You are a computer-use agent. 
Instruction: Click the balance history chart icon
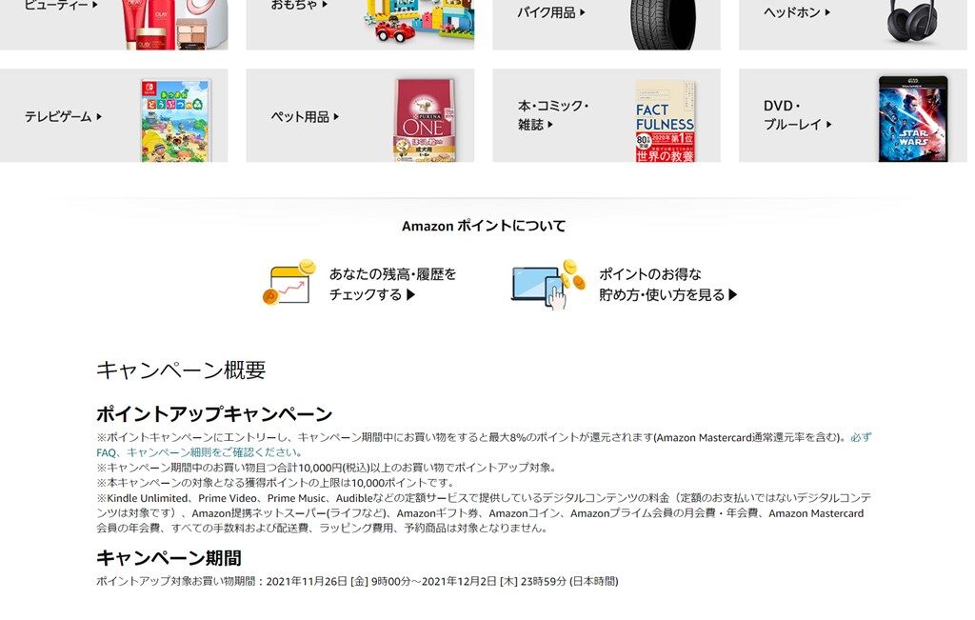point(289,282)
